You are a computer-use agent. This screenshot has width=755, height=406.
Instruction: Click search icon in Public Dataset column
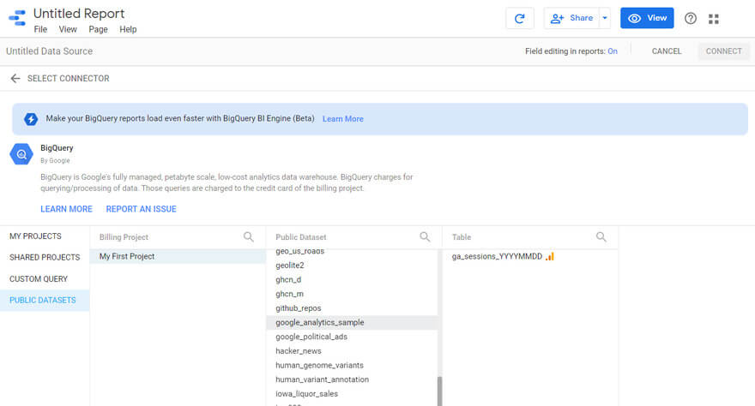coord(425,237)
